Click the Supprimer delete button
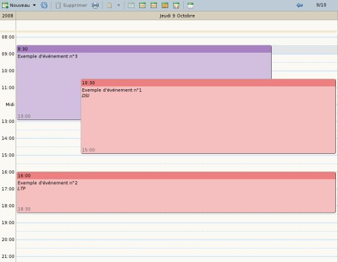Image resolution: width=338 pixels, height=262 pixels. click(x=71, y=5)
